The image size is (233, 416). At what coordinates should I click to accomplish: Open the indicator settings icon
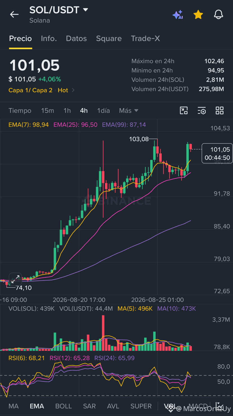(x=202, y=110)
